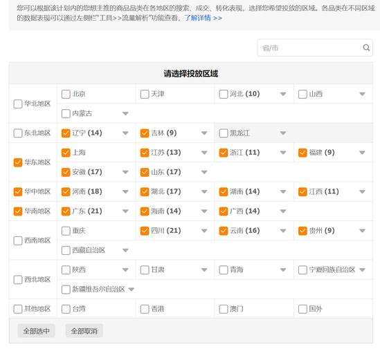Uncheck the 山东 (17) checkbox

pyautogui.click(x=145, y=172)
